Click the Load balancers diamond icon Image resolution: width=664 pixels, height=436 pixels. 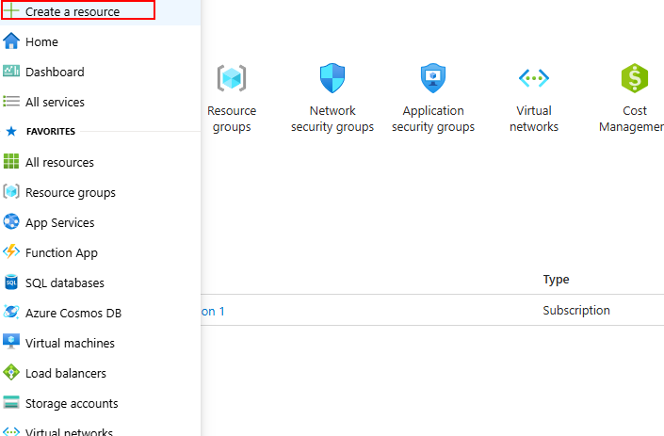tap(11, 373)
